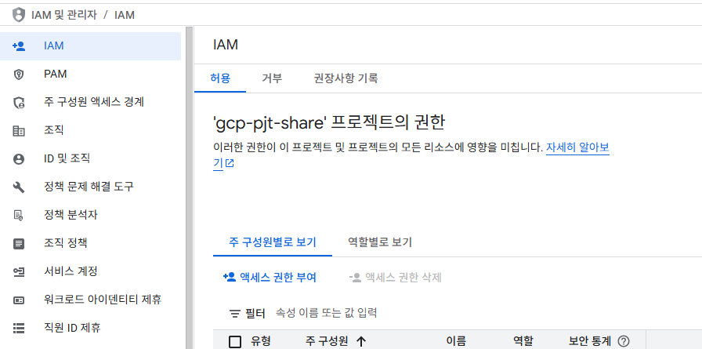Switch to the 권장사항 기록 tab
The width and height of the screenshot is (702, 349).
(x=346, y=78)
